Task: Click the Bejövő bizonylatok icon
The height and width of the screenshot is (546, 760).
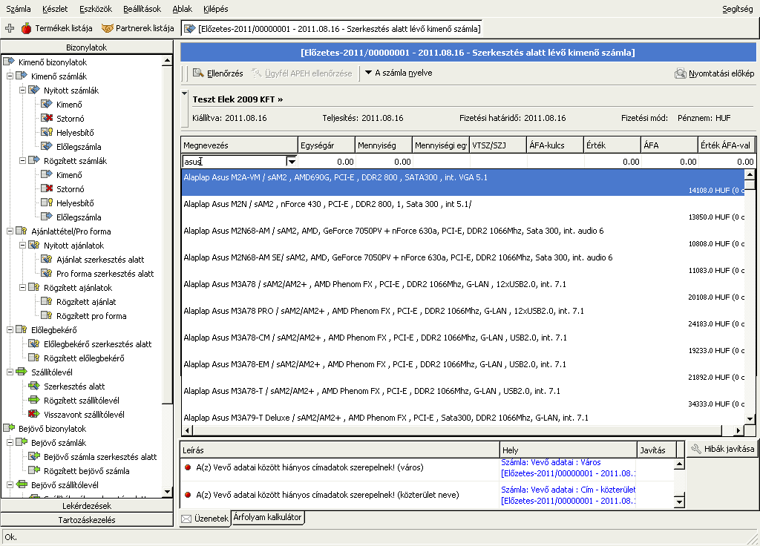Action: coord(9,428)
